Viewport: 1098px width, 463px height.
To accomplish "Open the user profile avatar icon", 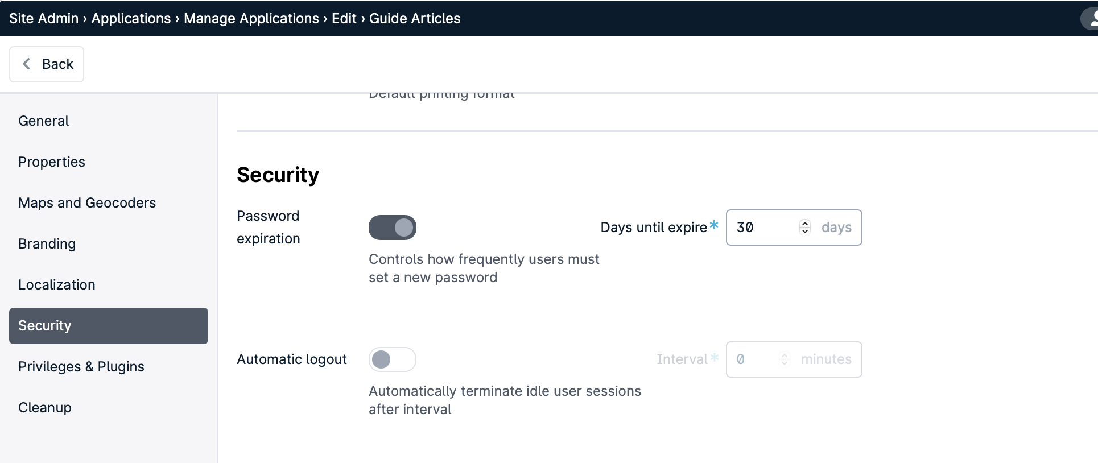I will tap(1089, 18).
